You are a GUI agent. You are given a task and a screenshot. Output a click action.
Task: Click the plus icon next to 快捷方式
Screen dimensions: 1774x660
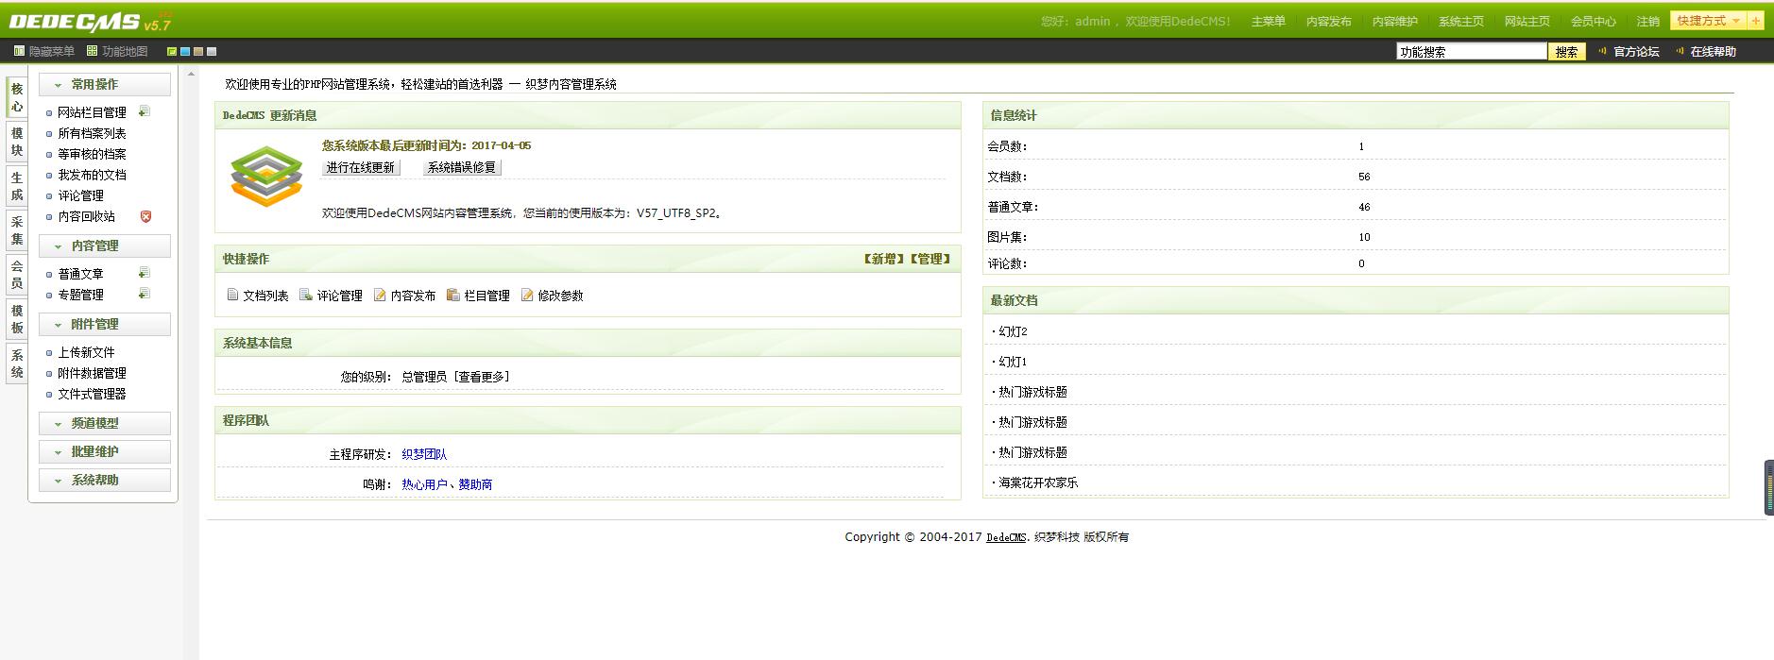[1755, 21]
